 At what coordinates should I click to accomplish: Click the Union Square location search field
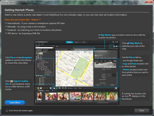click(82, 49)
